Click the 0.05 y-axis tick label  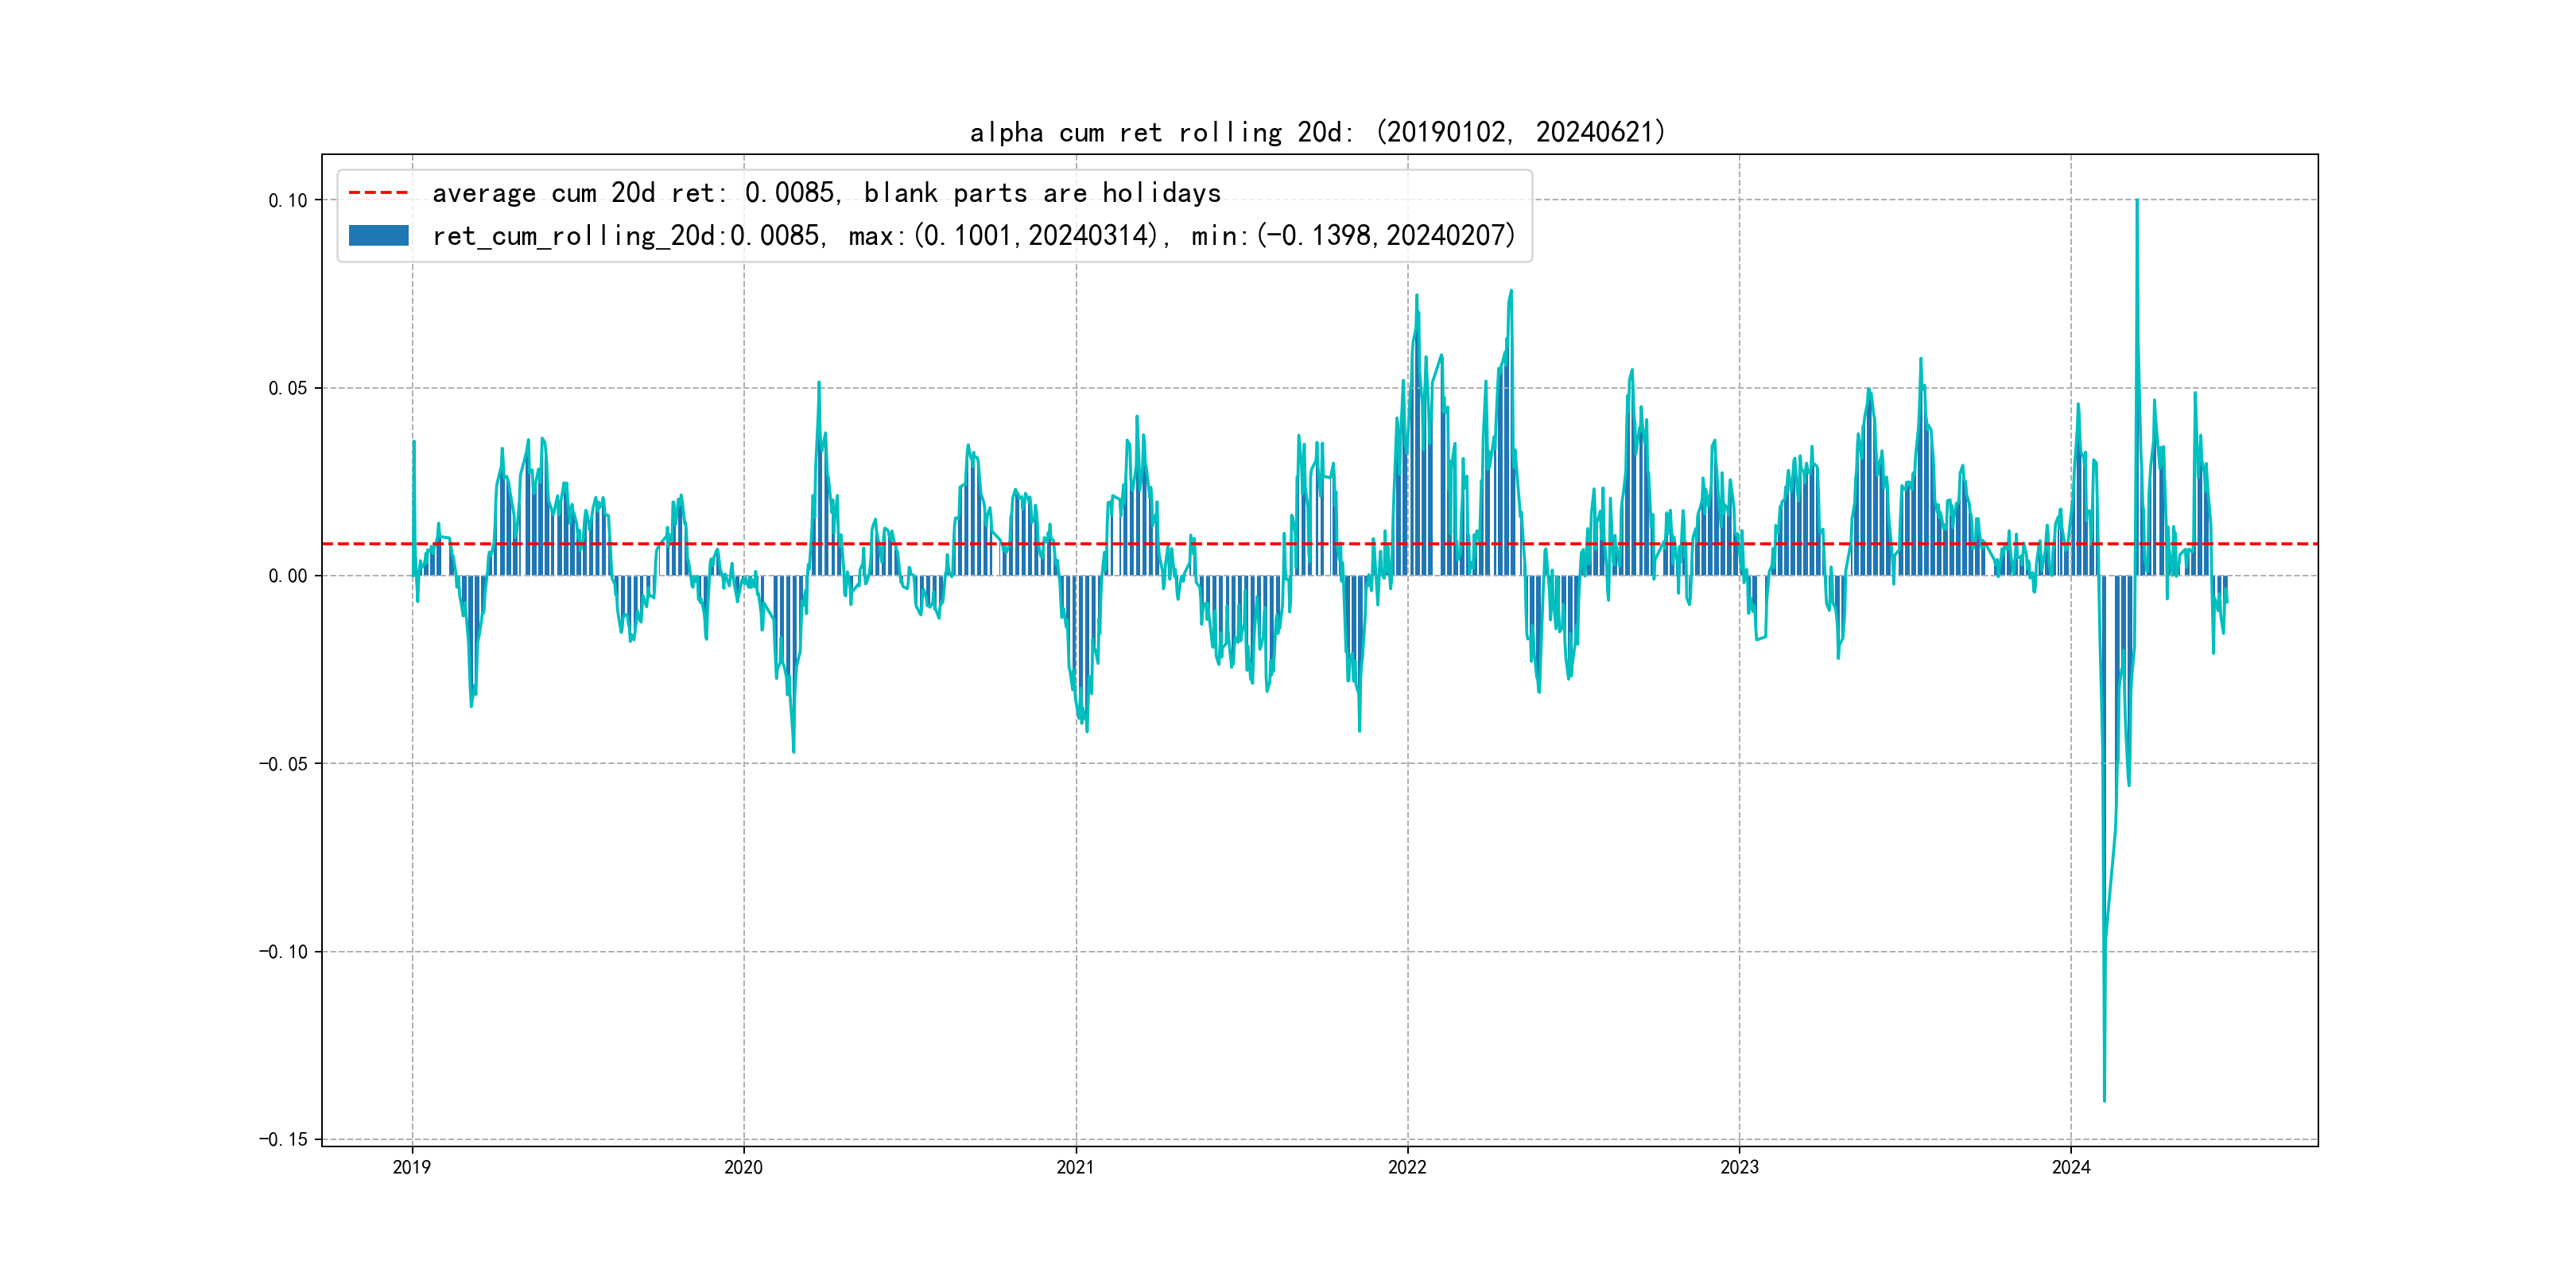pos(288,388)
